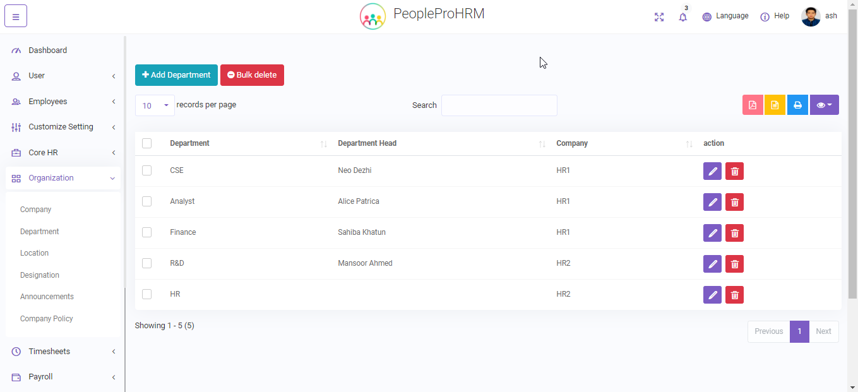
Task: Export table as PDF icon
Action: click(x=753, y=105)
